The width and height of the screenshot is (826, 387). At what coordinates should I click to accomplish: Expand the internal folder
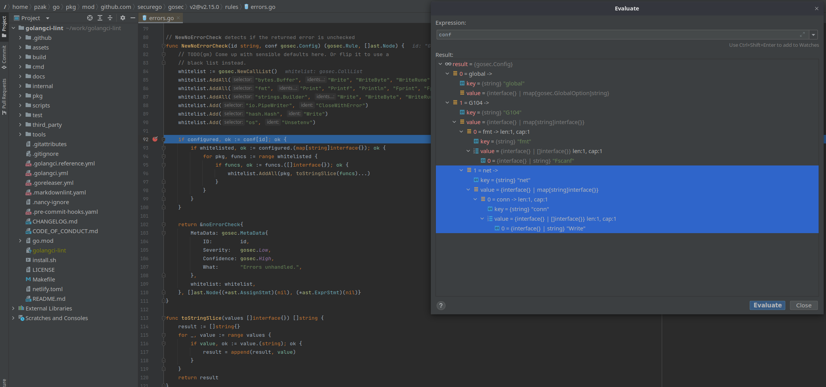pos(20,86)
